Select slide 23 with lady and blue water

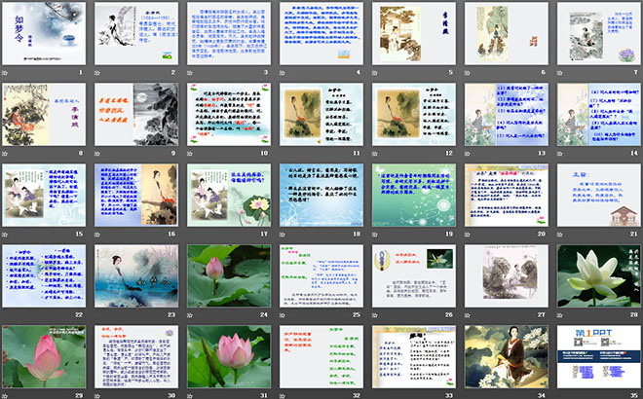(136, 275)
